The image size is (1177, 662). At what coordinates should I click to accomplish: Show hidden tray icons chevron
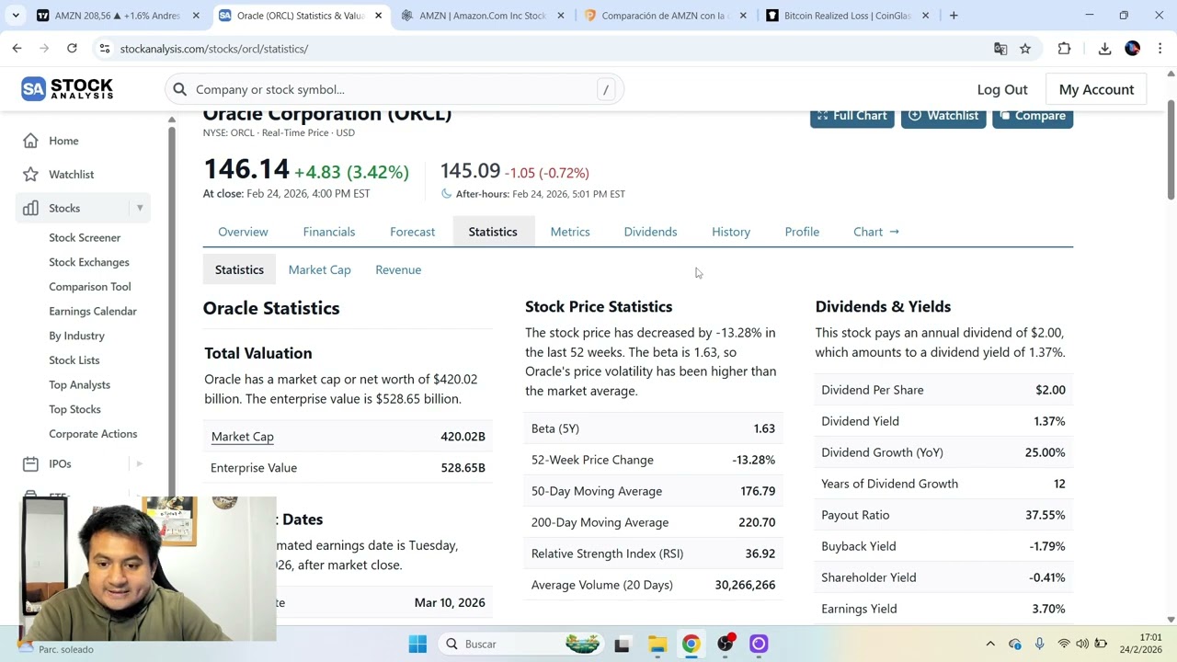coord(990,644)
